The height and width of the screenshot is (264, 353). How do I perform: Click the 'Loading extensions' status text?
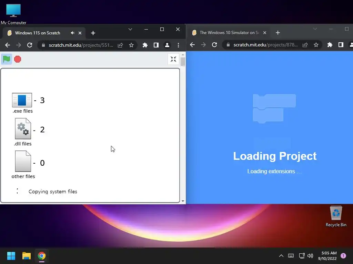click(x=274, y=171)
